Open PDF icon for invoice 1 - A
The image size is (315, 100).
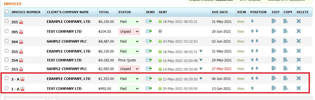tap(22, 89)
